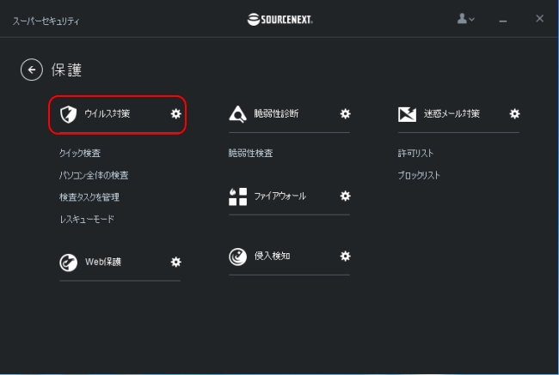Open the 許可リスト
This screenshot has height=375, width=559.
415,154
